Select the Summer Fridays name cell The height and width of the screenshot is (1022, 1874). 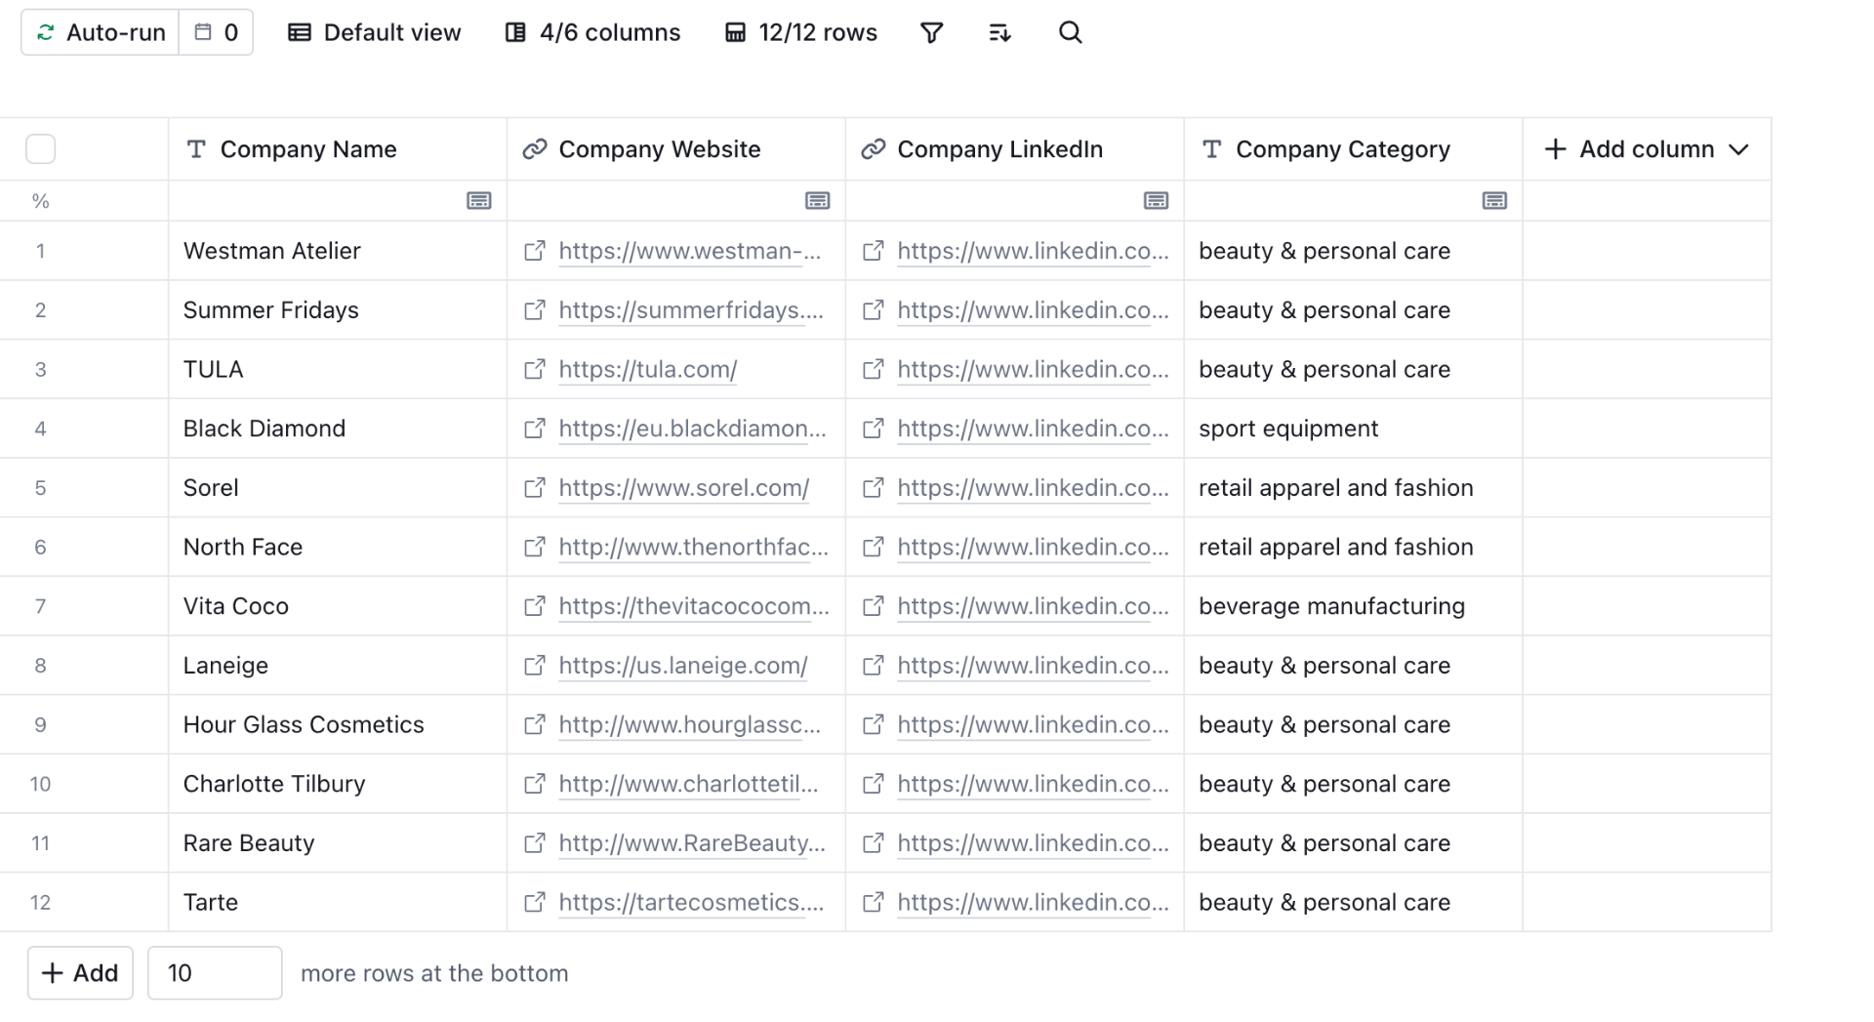[x=338, y=310]
